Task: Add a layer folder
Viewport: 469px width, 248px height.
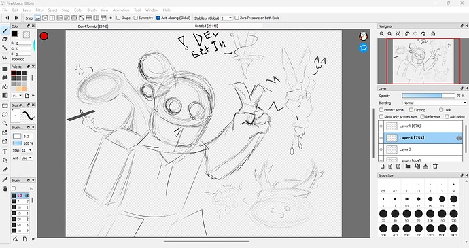Action: point(408,166)
